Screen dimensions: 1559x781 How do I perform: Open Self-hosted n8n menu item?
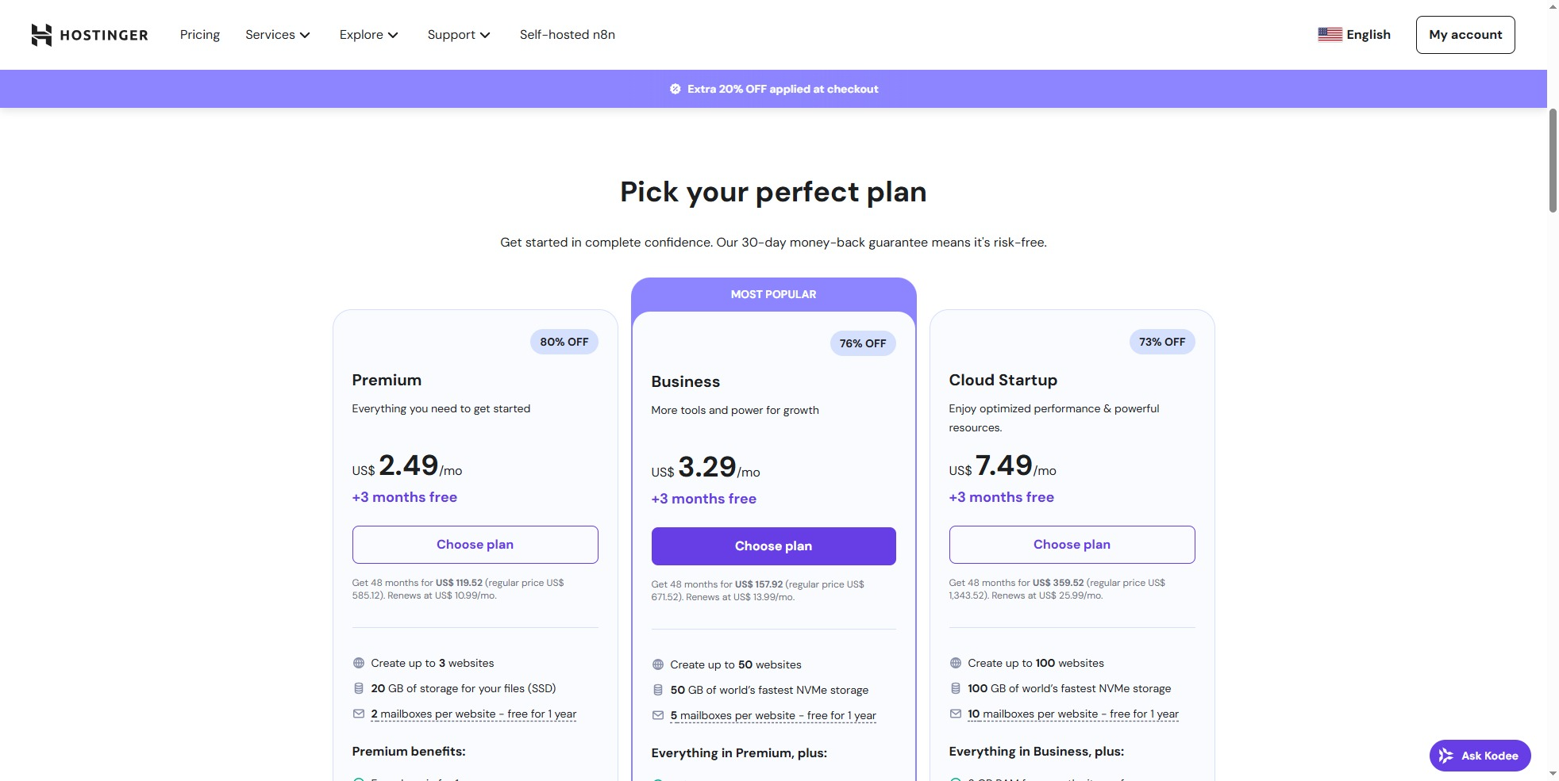point(567,35)
